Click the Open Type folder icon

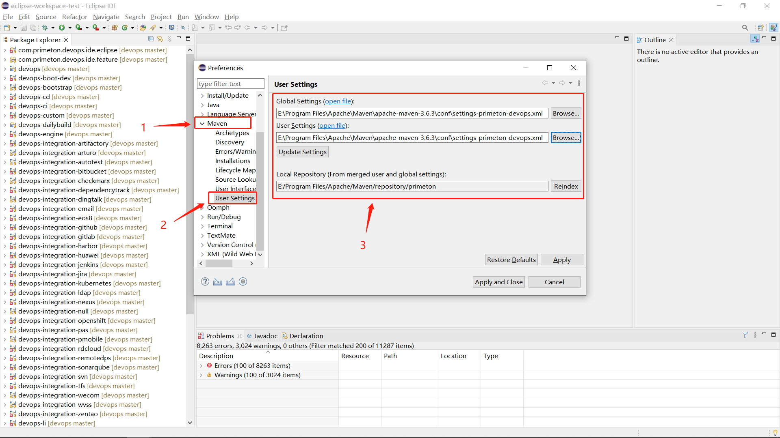click(143, 28)
